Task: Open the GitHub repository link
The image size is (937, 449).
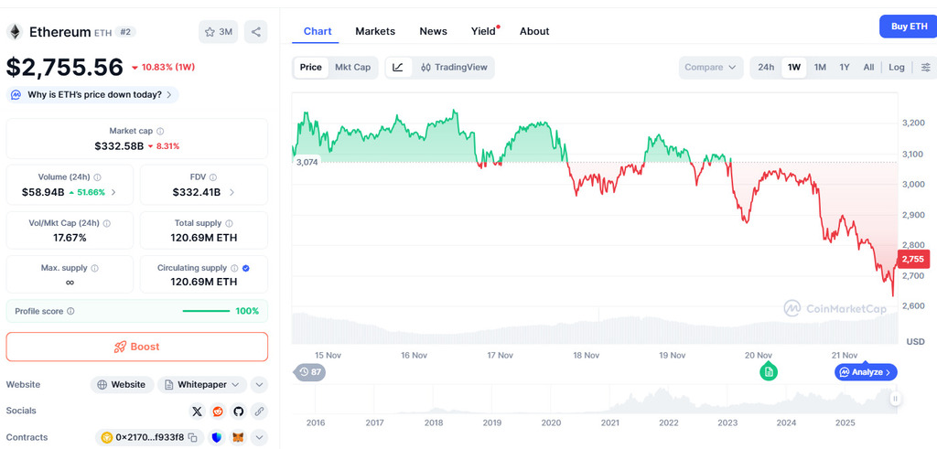Action: (239, 412)
